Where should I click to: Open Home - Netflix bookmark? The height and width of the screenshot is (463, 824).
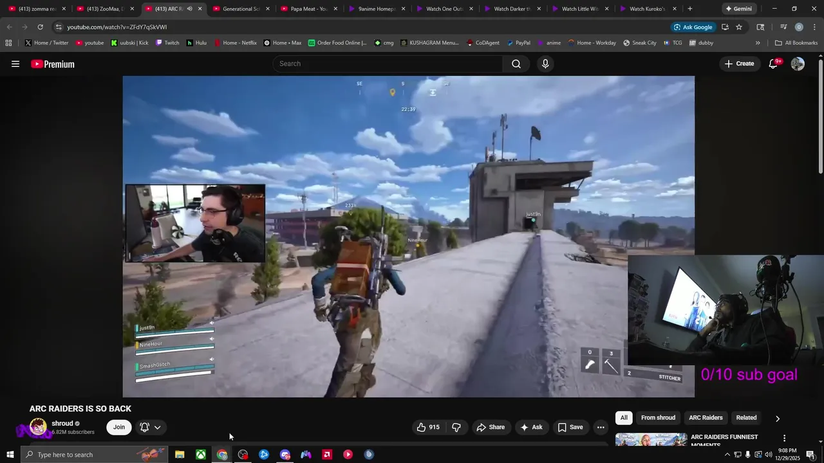coord(235,43)
